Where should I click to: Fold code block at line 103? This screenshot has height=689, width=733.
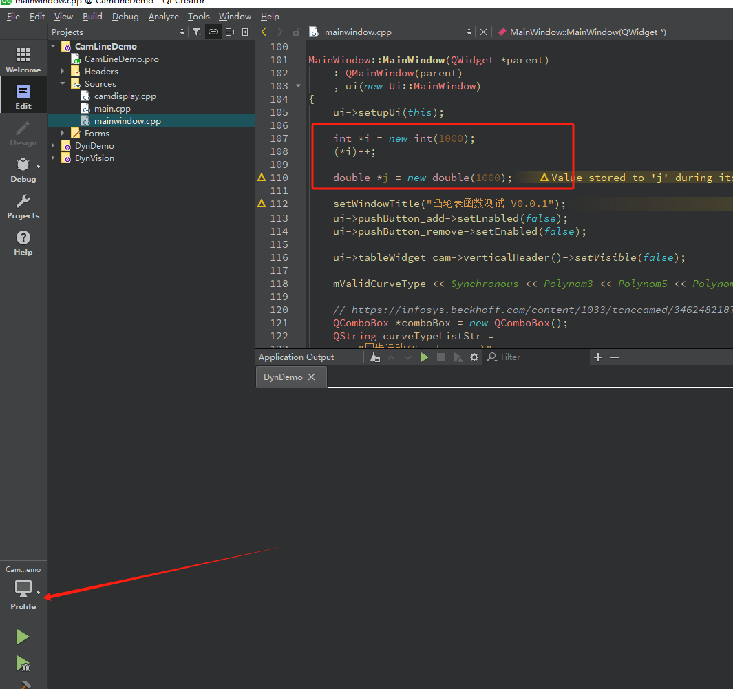click(x=298, y=86)
